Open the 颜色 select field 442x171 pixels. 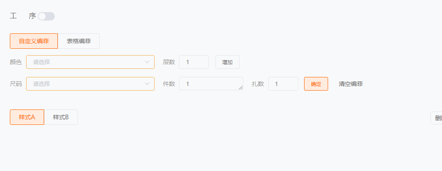point(86,62)
